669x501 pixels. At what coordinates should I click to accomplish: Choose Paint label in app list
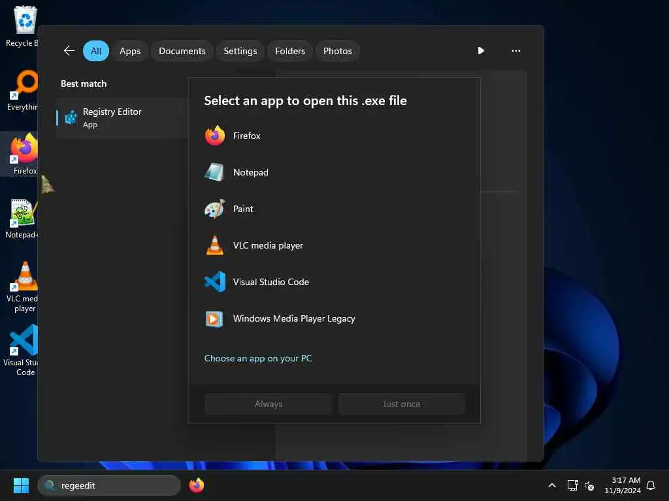click(243, 209)
